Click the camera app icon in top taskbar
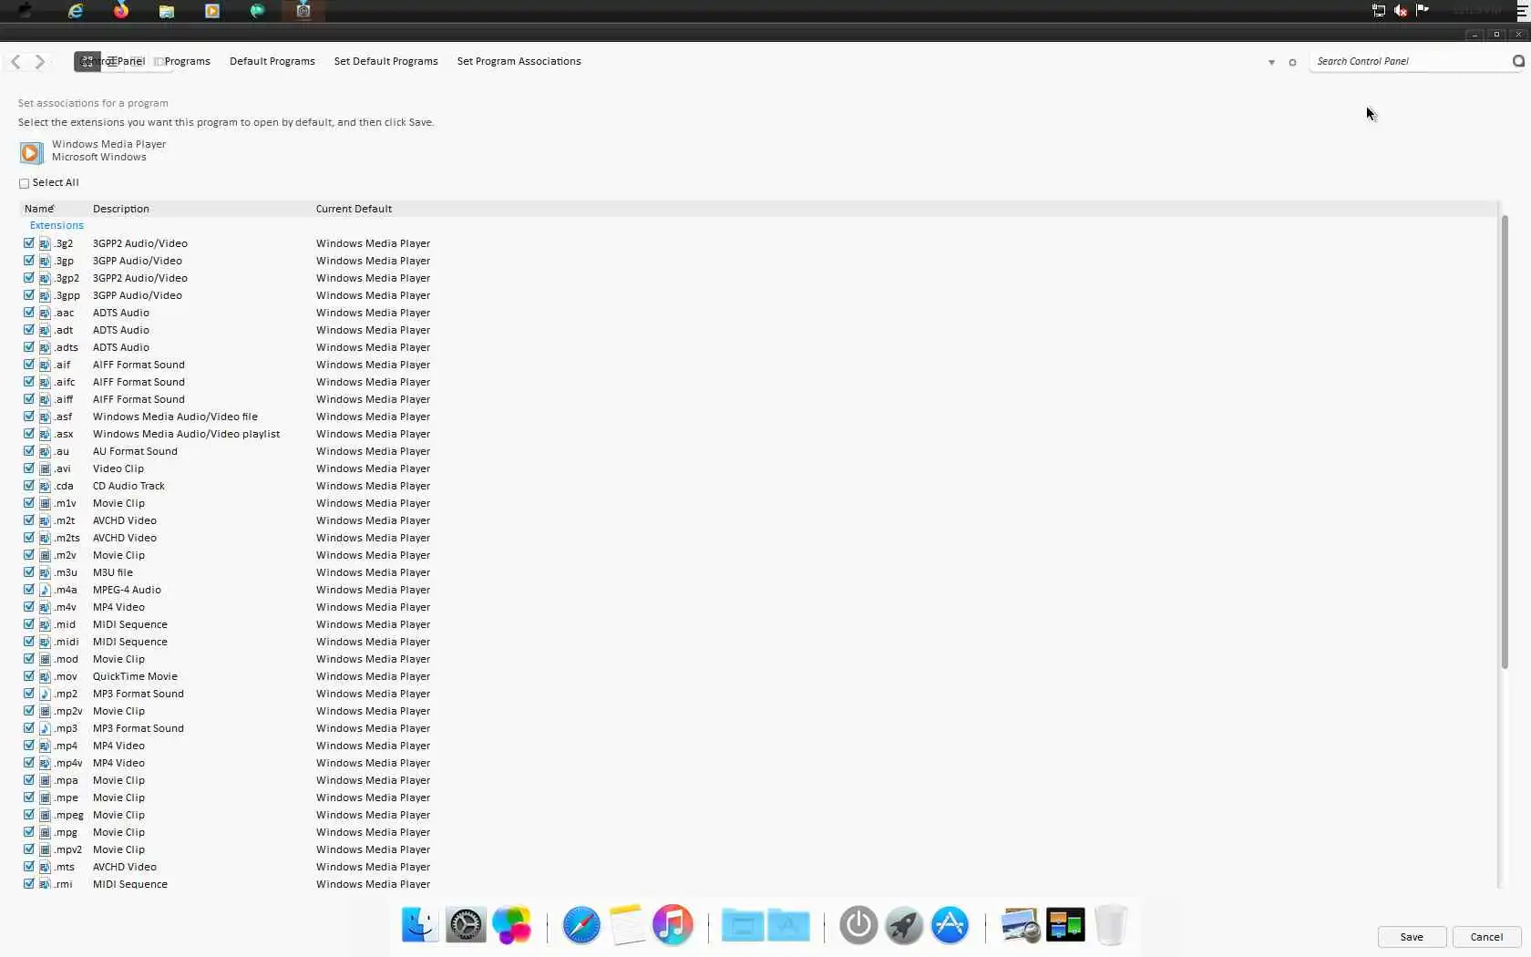1531x957 pixels. pyautogui.click(x=303, y=11)
